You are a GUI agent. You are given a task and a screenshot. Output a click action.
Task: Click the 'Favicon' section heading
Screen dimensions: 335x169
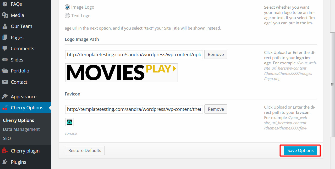click(73, 94)
